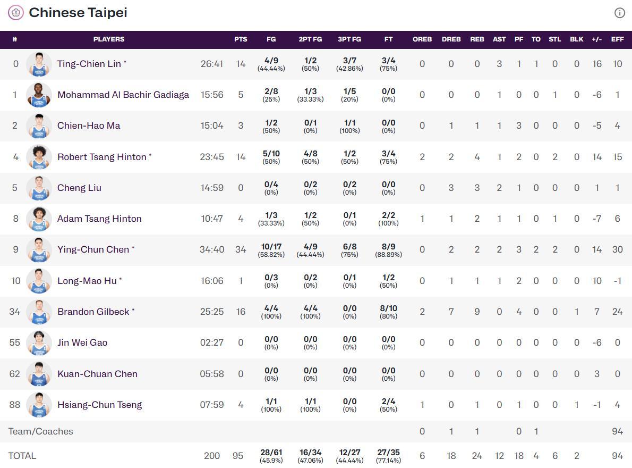Click the total 28/61 field goals cell

click(271, 456)
